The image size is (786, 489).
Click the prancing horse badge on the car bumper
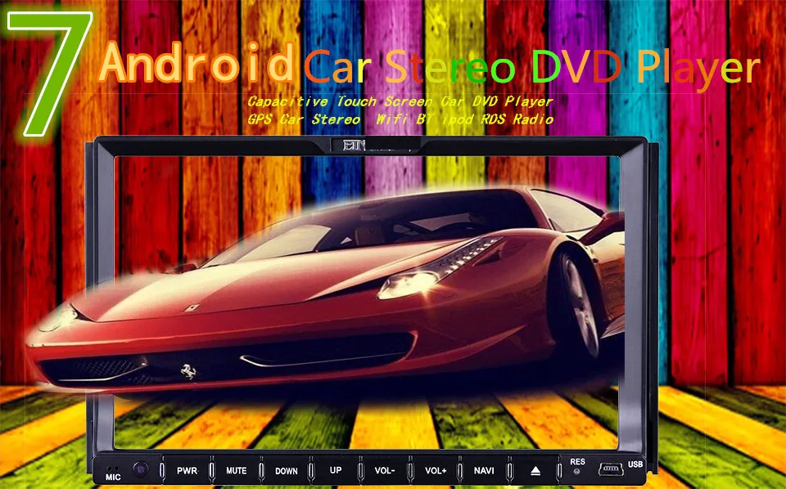188,371
